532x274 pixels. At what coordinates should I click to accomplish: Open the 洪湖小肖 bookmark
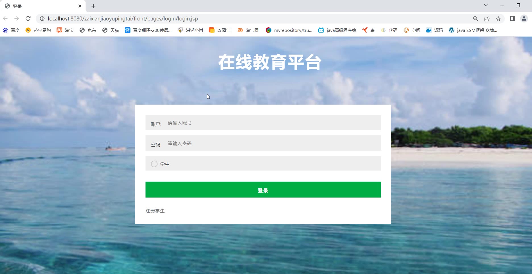tap(190, 30)
